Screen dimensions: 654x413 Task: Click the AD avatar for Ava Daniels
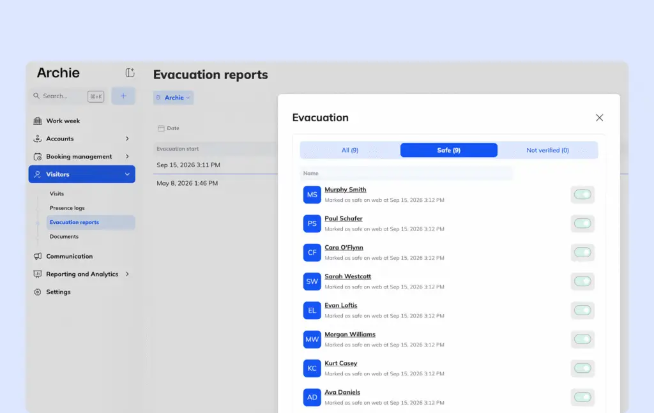pos(312,397)
